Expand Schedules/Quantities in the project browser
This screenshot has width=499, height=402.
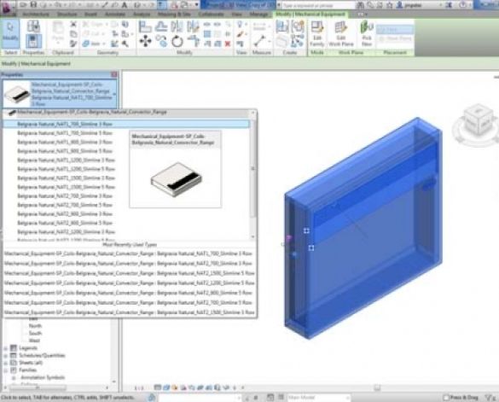(5, 356)
